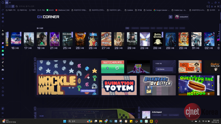Open the Windows Start menu
The image size is (221, 124).
click(x=65, y=121)
